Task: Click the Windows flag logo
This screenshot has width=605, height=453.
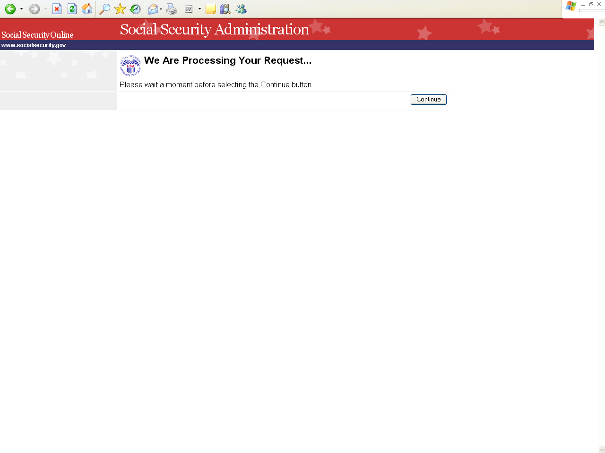Action: click(571, 6)
